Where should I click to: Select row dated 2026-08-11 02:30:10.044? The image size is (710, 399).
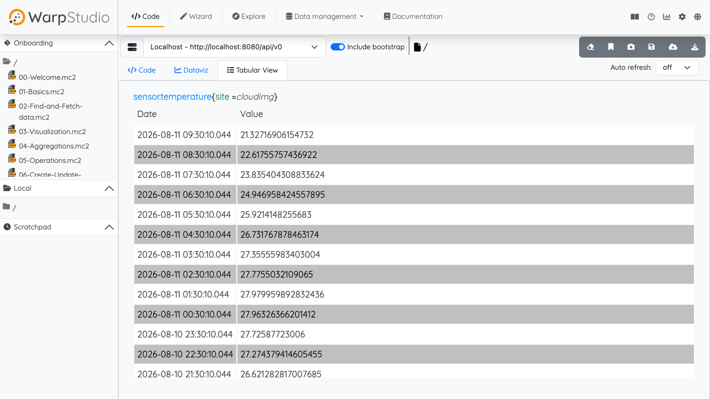pos(414,274)
